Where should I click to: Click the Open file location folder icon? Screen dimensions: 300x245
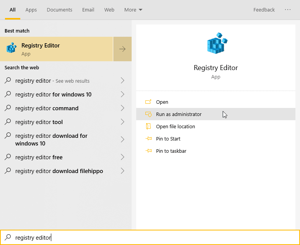[148, 126]
